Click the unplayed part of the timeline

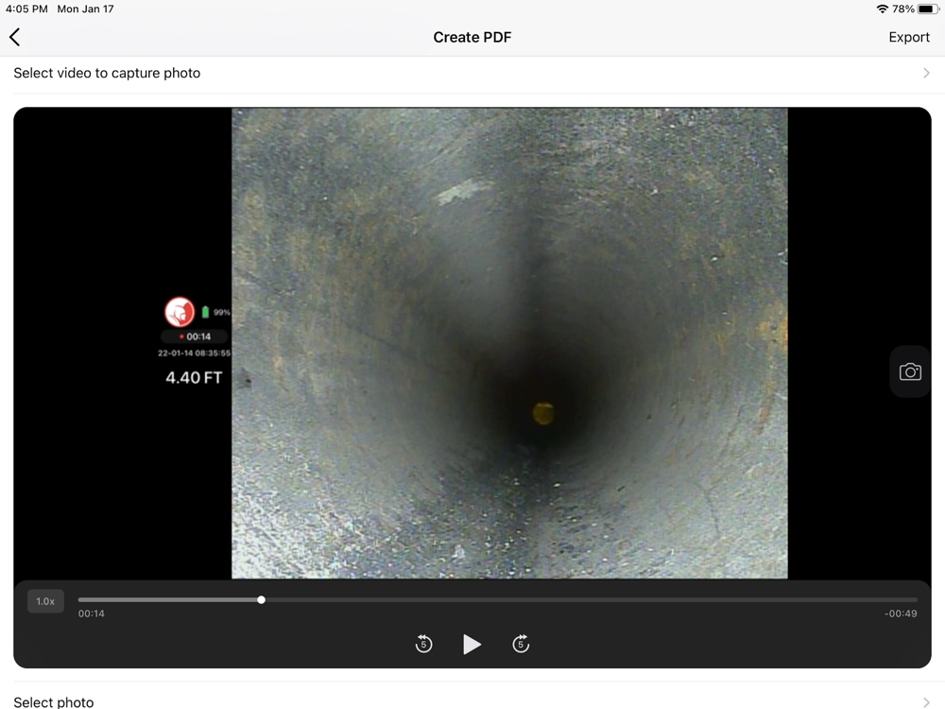point(586,599)
